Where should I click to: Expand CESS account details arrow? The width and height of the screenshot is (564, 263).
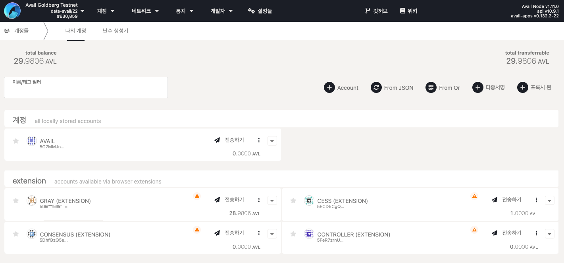549,201
